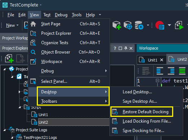The height and width of the screenshot is (140, 188).
Task: Click the Run test green play icon
Action: [x=179, y=25]
